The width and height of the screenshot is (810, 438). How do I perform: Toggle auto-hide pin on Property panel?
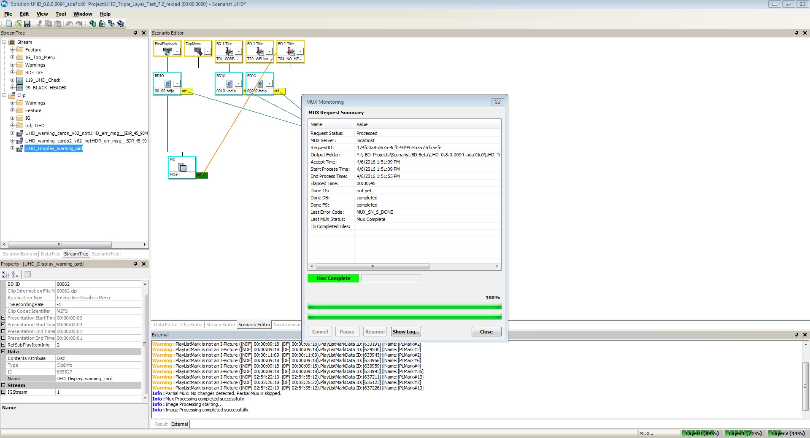click(135, 264)
